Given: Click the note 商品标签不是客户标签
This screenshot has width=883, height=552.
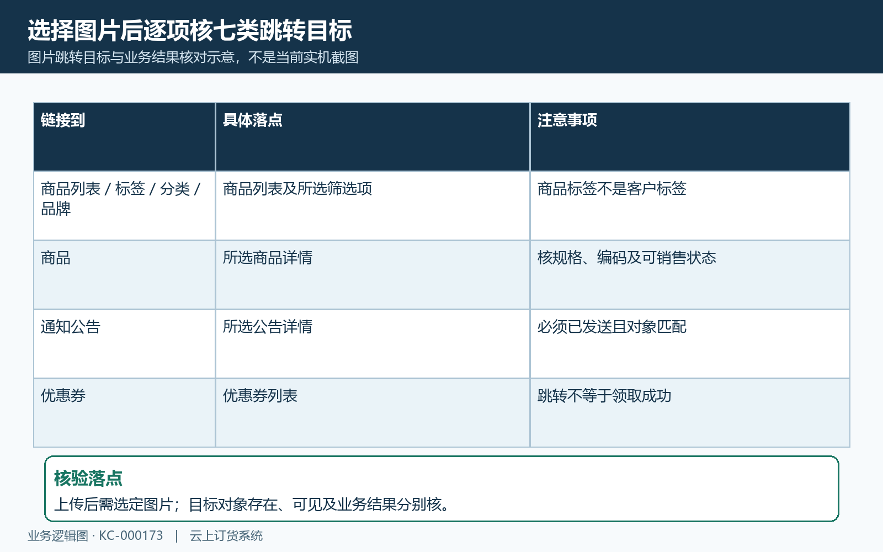Looking at the screenshot, I should click(x=690, y=206).
